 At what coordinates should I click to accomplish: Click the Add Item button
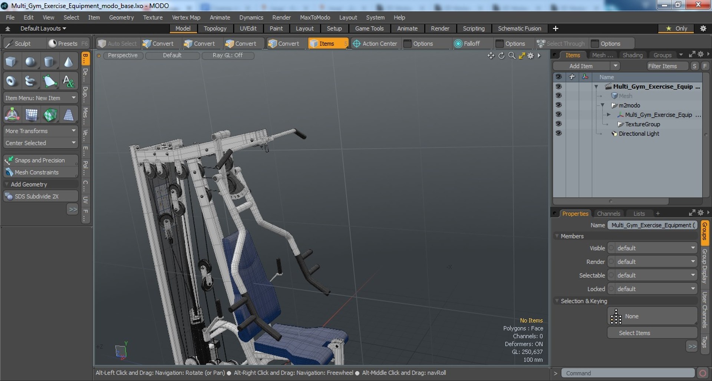(x=581, y=66)
